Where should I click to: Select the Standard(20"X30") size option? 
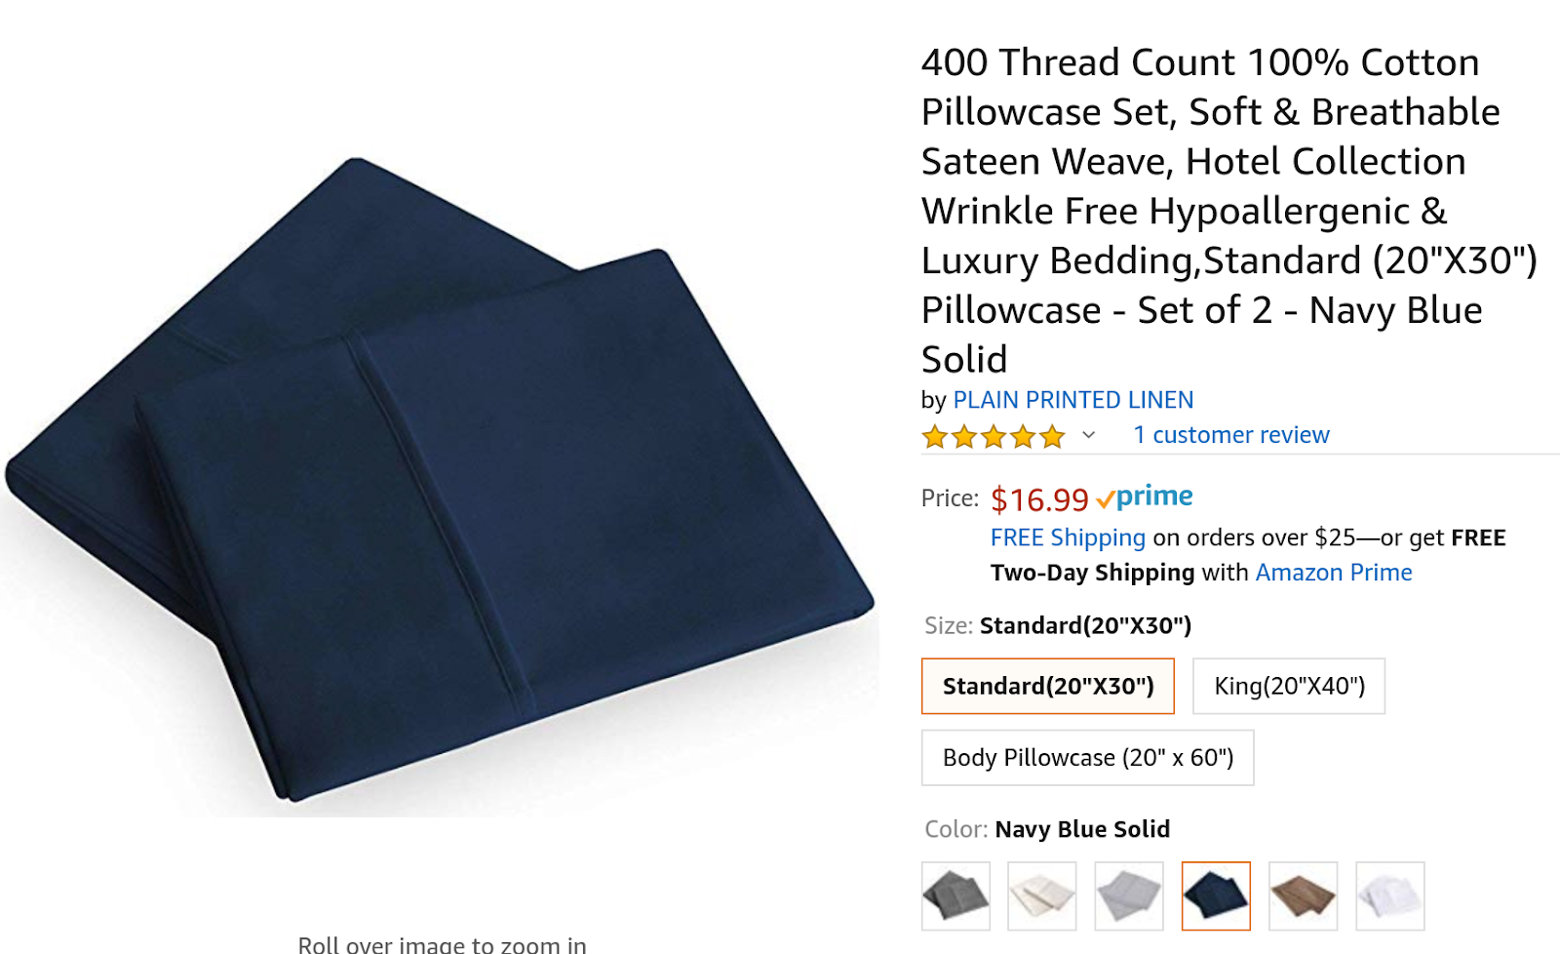[1048, 686]
